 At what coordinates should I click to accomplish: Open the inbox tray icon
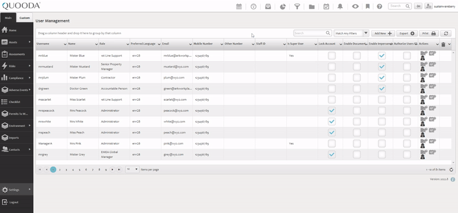click(x=268, y=6)
